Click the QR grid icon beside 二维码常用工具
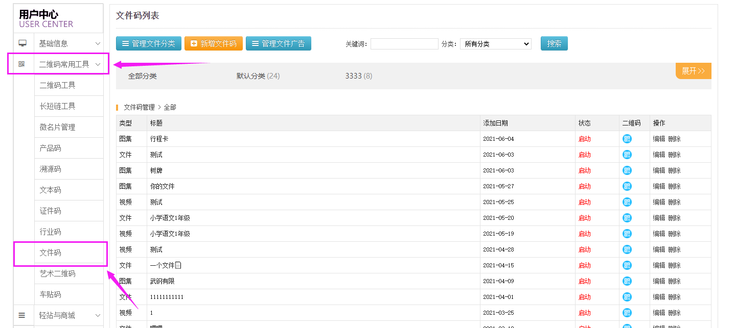The width and height of the screenshot is (735, 328). [x=21, y=64]
